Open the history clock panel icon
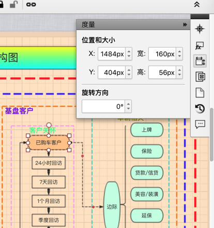 (x=200, y=108)
